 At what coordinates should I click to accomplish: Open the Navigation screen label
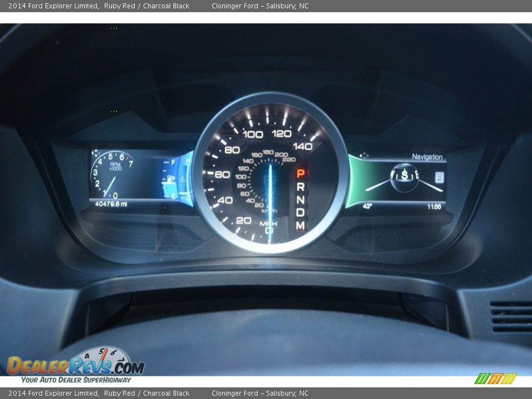click(x=427, y=157)
